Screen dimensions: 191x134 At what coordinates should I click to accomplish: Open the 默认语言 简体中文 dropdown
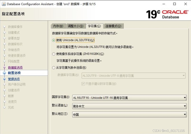[129, 106]
